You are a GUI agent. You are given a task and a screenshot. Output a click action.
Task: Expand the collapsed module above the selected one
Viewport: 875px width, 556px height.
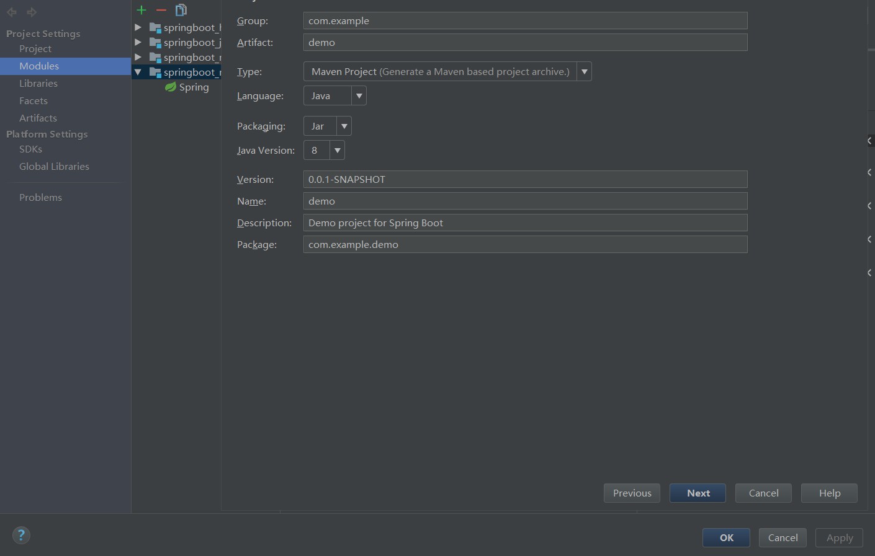click(x=138, y=57)
